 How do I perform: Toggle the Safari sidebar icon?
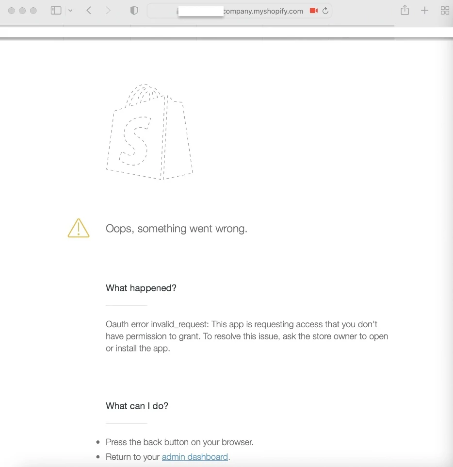(56, 11)
